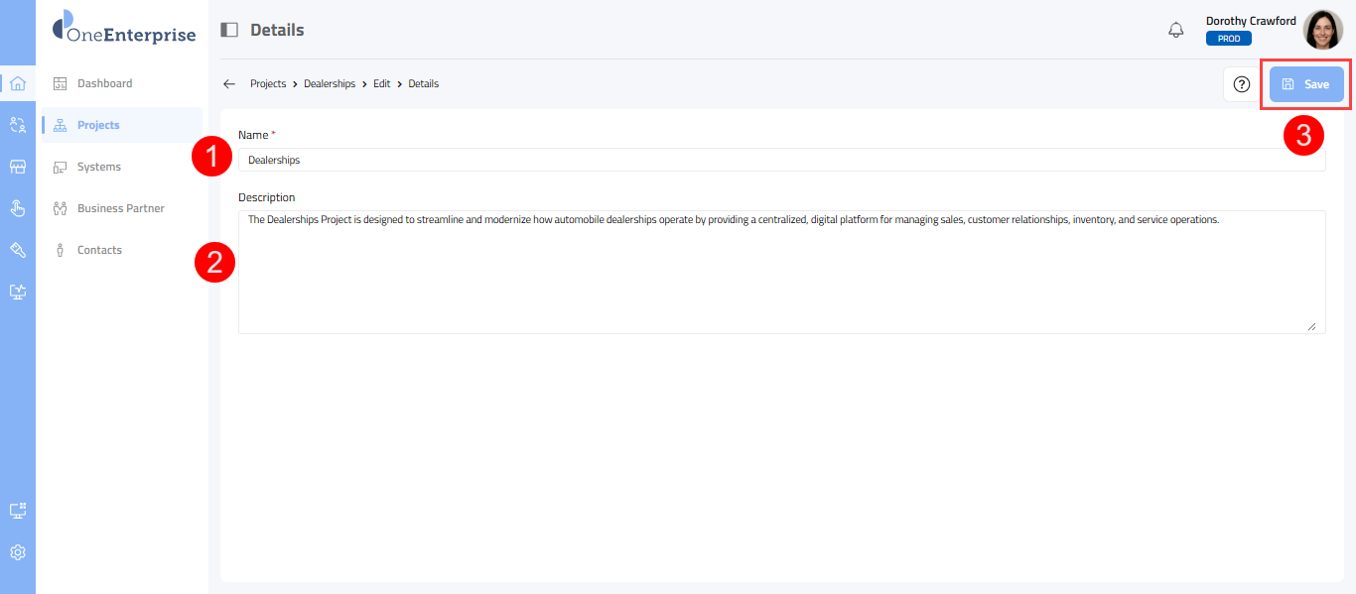Click the hand pointer icon in rail
This screenshot has height=594, width=1356.
(18, 208)
